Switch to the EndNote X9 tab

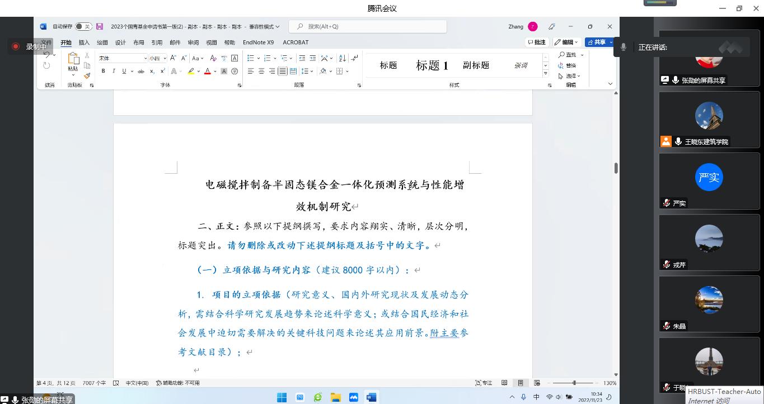[258, 42]
